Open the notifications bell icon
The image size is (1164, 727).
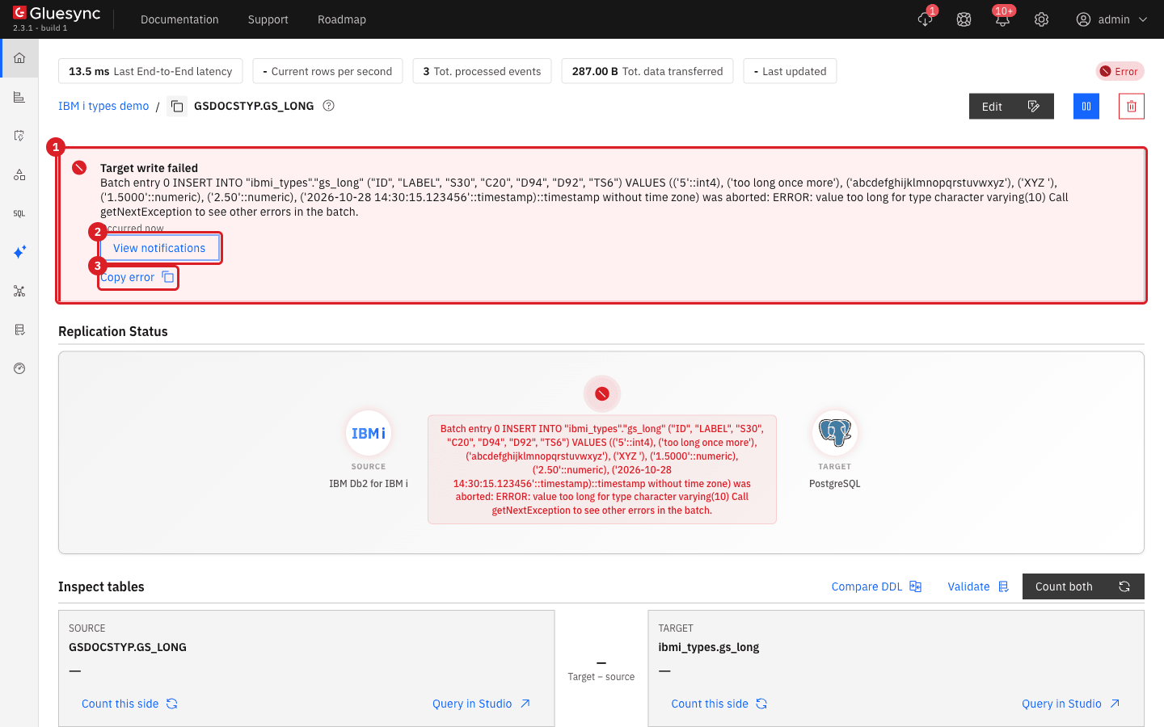(x=1002, y=19)
